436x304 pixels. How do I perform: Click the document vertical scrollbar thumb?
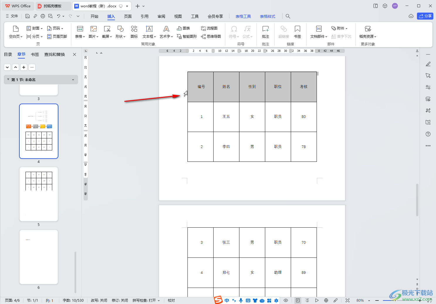[417, 200]
